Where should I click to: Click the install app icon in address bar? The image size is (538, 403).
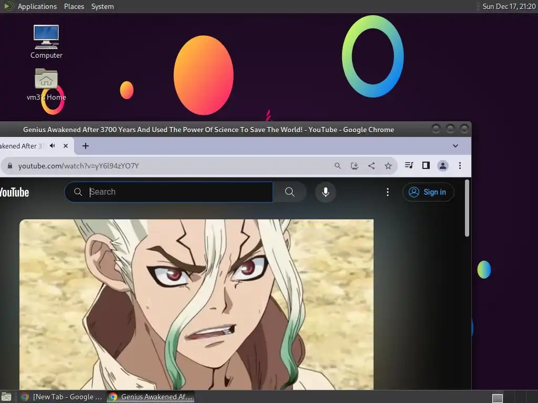coord(355,166)
